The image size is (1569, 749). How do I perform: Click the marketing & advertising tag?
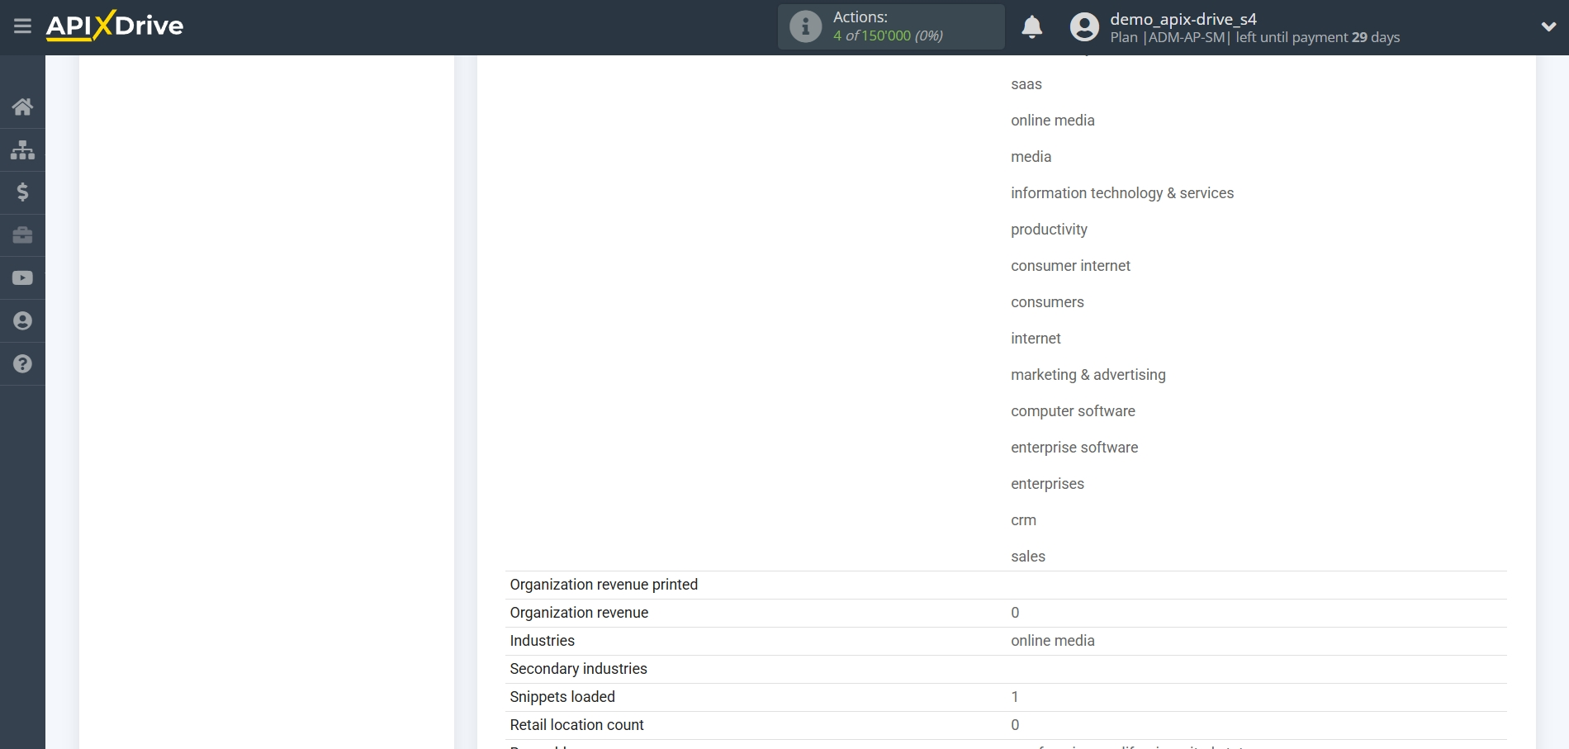pyautogui.click(x=1088, y=375)
